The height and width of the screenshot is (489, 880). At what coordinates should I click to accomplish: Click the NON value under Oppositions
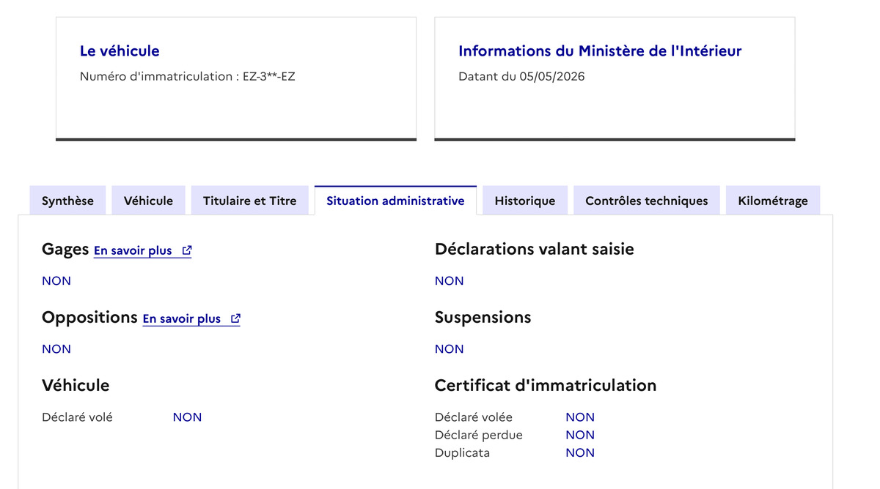pos(56,349)
